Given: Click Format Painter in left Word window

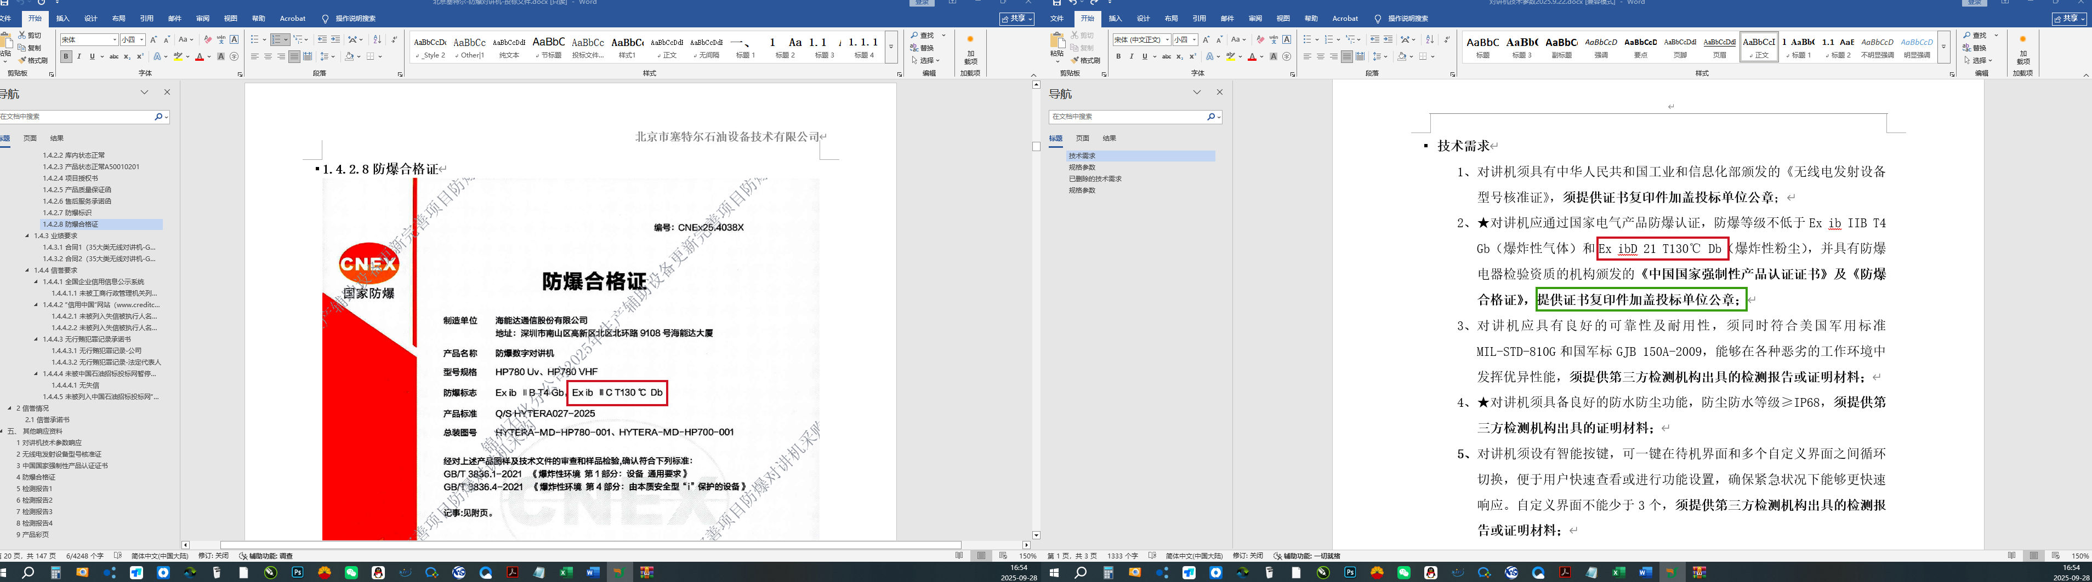Looking at the screenshot, I should [x=32, y=60].
